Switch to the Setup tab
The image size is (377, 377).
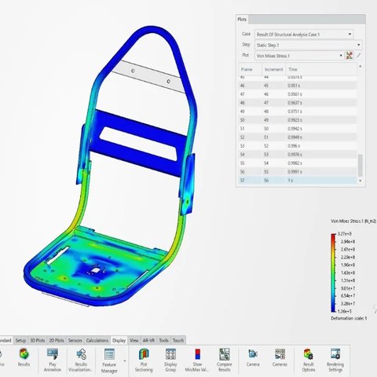[20, 340]
